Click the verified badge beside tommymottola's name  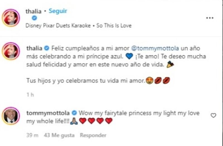click(74, 113)
